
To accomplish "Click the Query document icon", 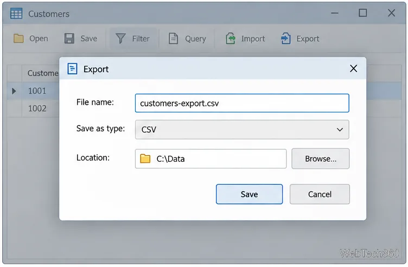I will click(173, 39).
